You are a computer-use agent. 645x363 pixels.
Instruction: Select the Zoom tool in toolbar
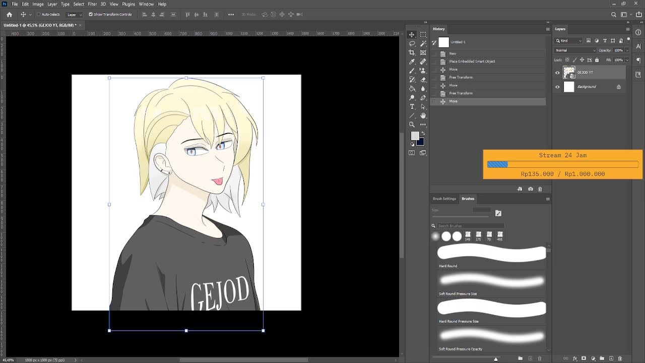tap(412, 125)
